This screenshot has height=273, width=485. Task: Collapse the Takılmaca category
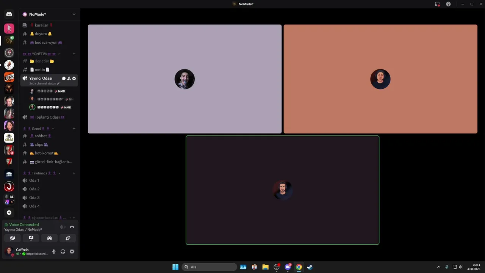pyautogui.click(x=42, y=173)
